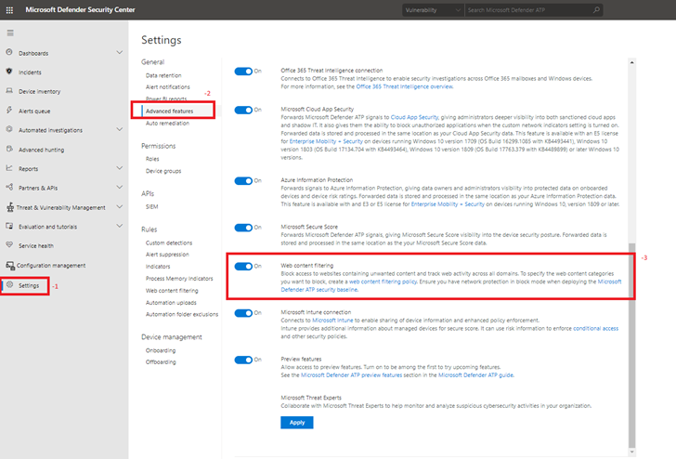Open Office 365 Threat Intelligence overview link
This screenshot has width=676, height=459.
(405, 86)
